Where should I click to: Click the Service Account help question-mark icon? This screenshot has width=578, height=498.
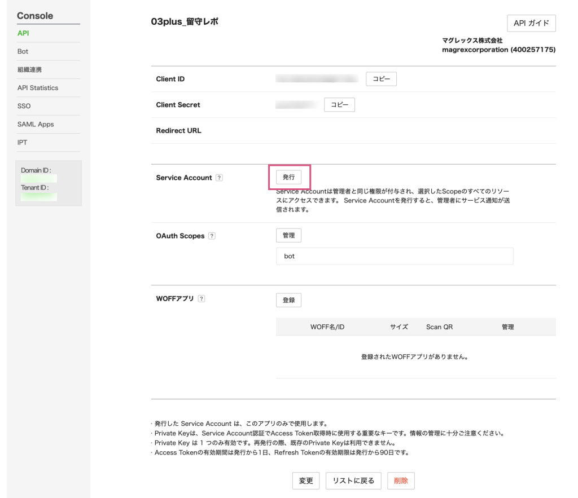[x=219, y=178]
